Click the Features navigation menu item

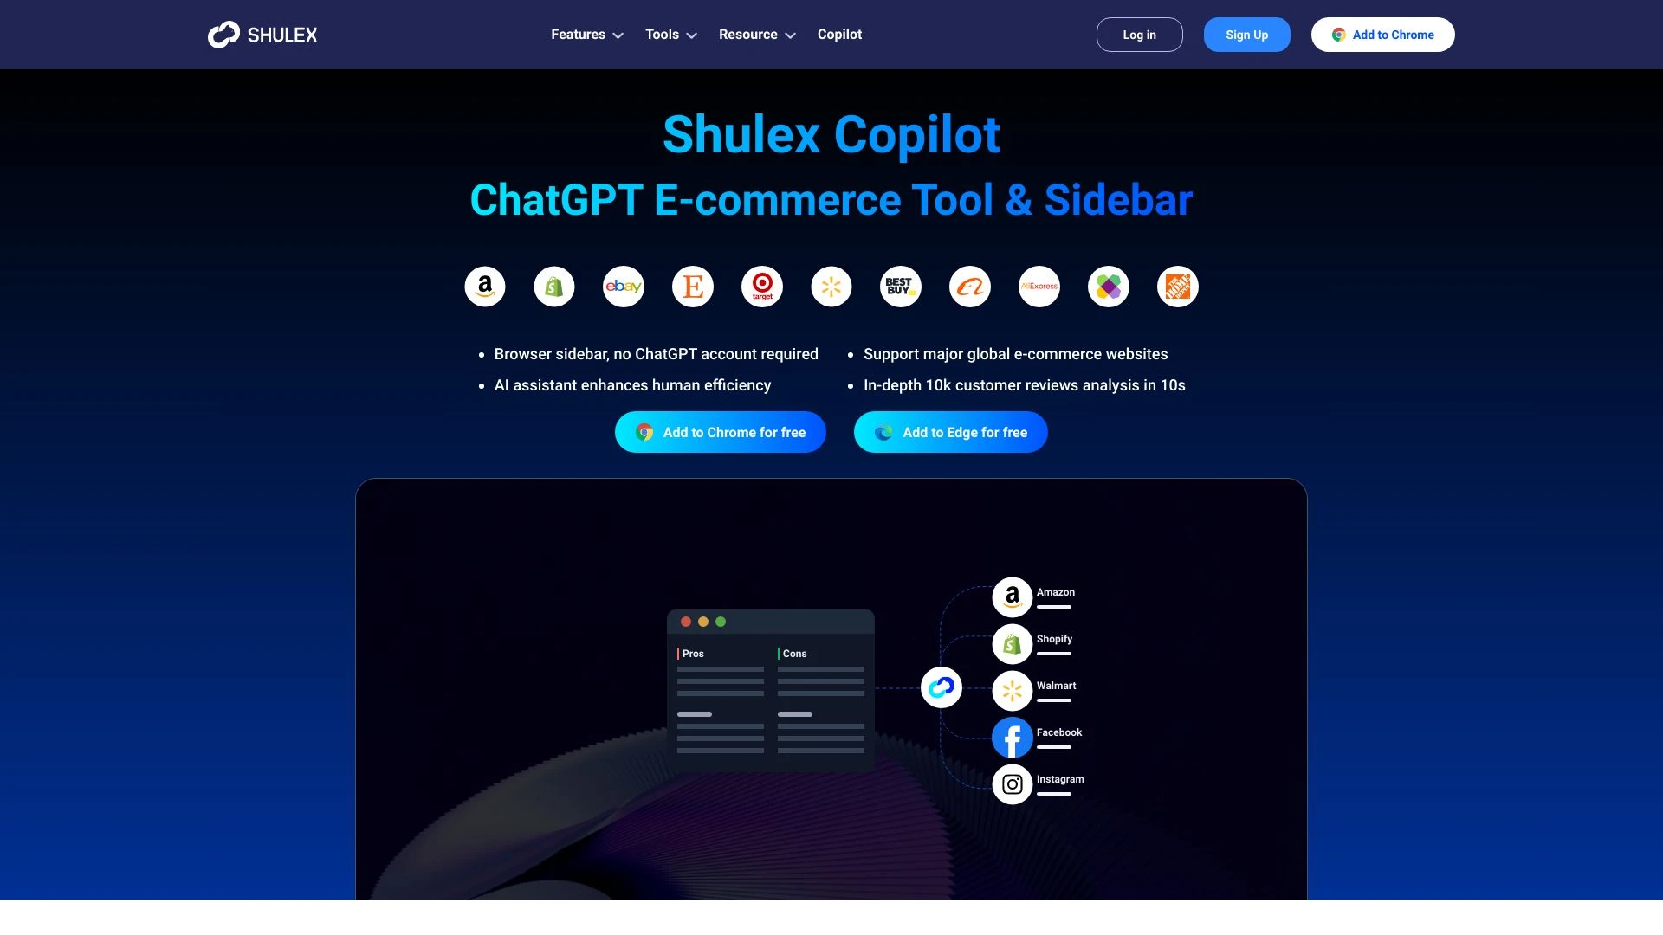(578, 35)
